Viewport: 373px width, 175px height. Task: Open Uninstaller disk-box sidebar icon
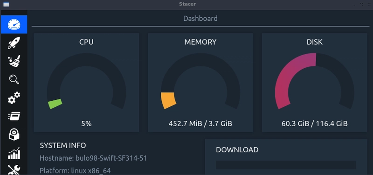[x=14, y=135]
